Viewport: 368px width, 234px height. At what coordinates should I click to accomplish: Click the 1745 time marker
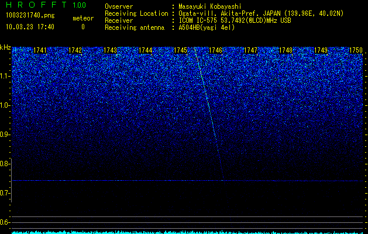pyautogui.click(x=180, y=50)
